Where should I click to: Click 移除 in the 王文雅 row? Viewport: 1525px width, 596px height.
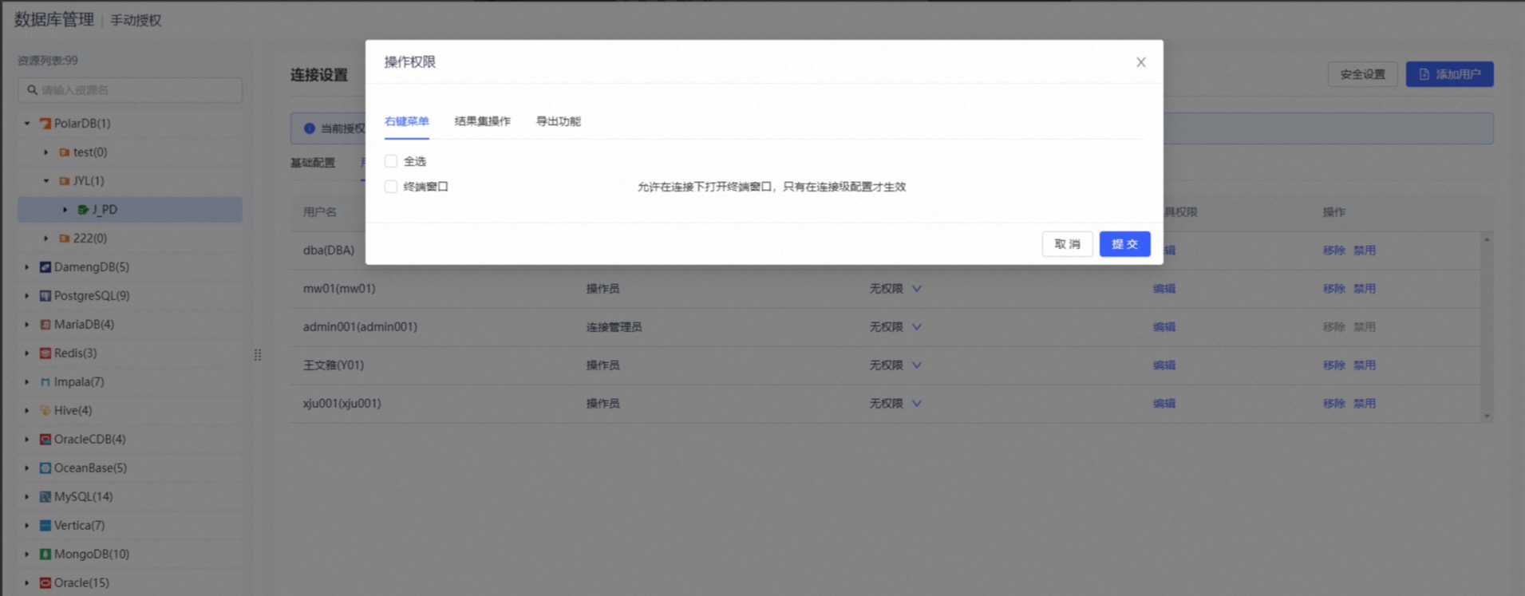coord(1334,365)
